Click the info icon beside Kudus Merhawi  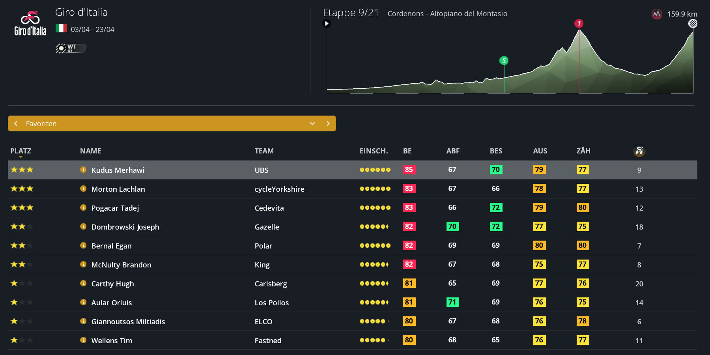point(83,170)
